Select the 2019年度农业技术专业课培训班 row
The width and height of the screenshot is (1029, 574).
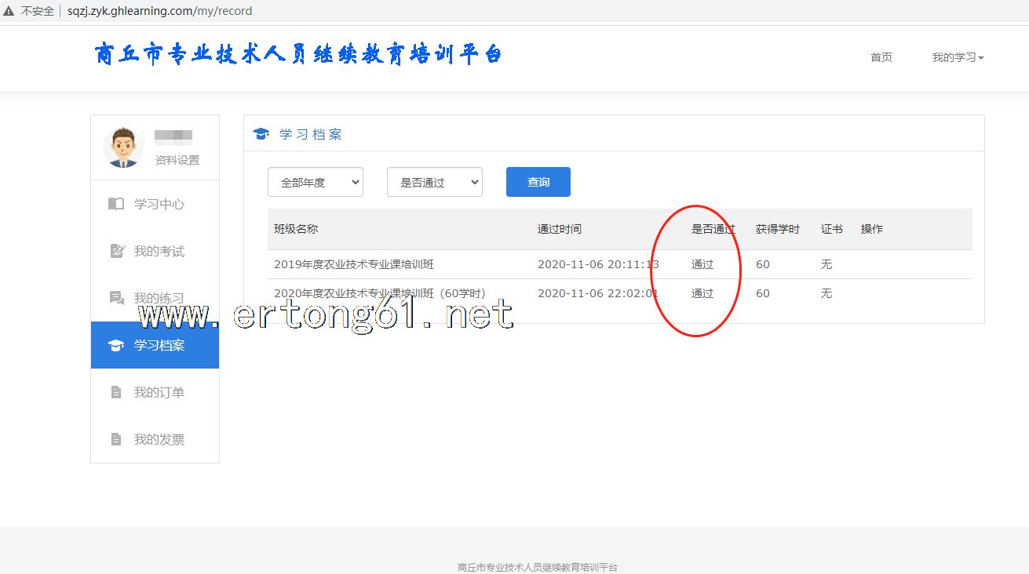[353, 264]
